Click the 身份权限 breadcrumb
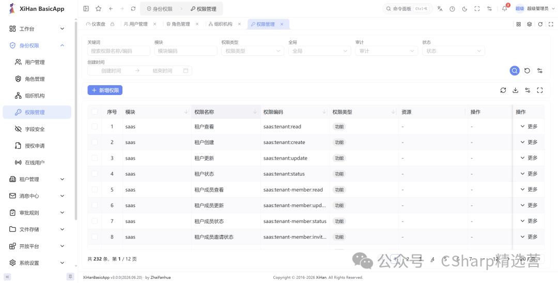Viewport: 558px width, 283px height. 160,9
